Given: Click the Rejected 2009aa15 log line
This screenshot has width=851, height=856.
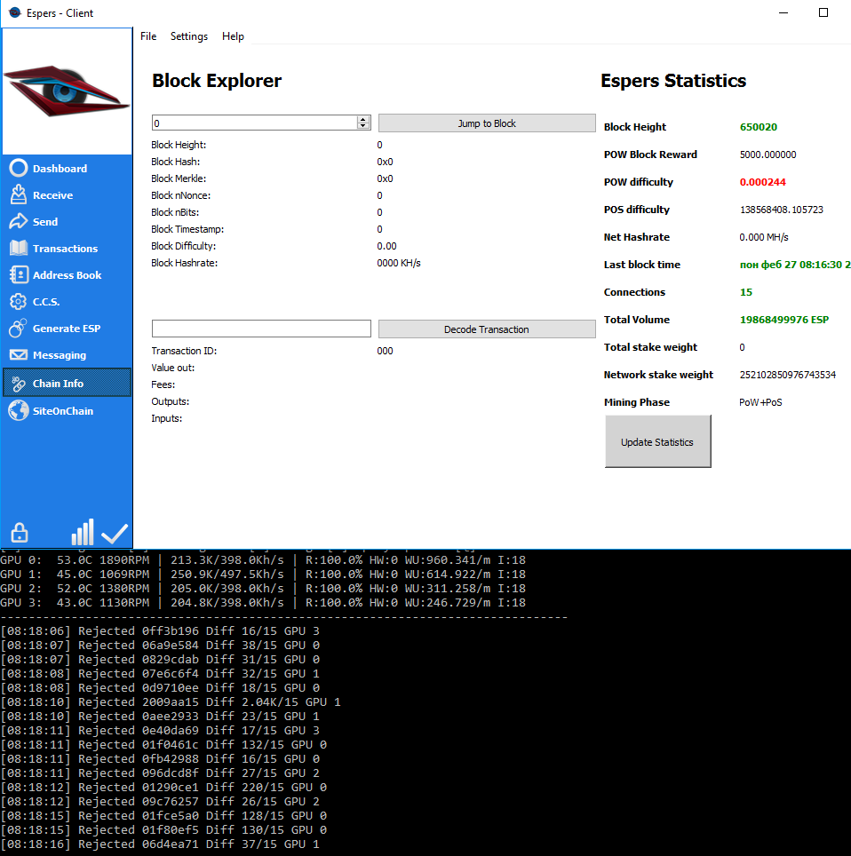Looking at the screenshot, I should (171, 702).
